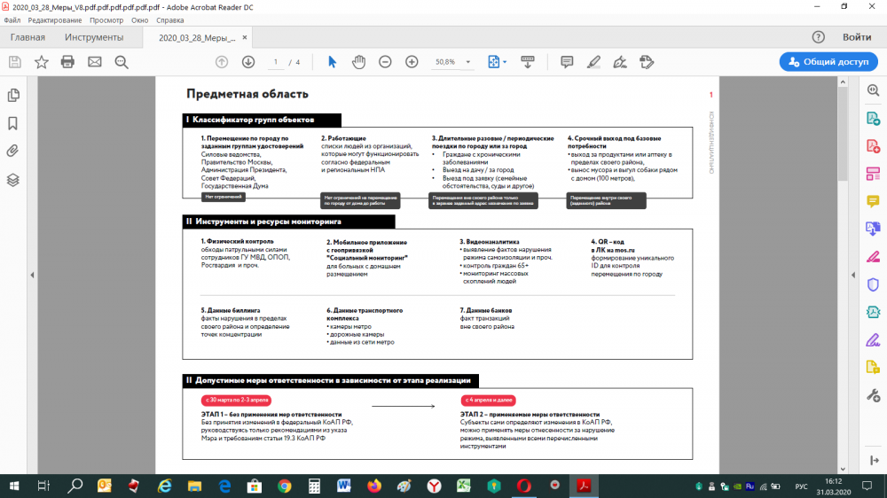Click the Общий доступ share button

pyautogui.click(x=828, y=62)
